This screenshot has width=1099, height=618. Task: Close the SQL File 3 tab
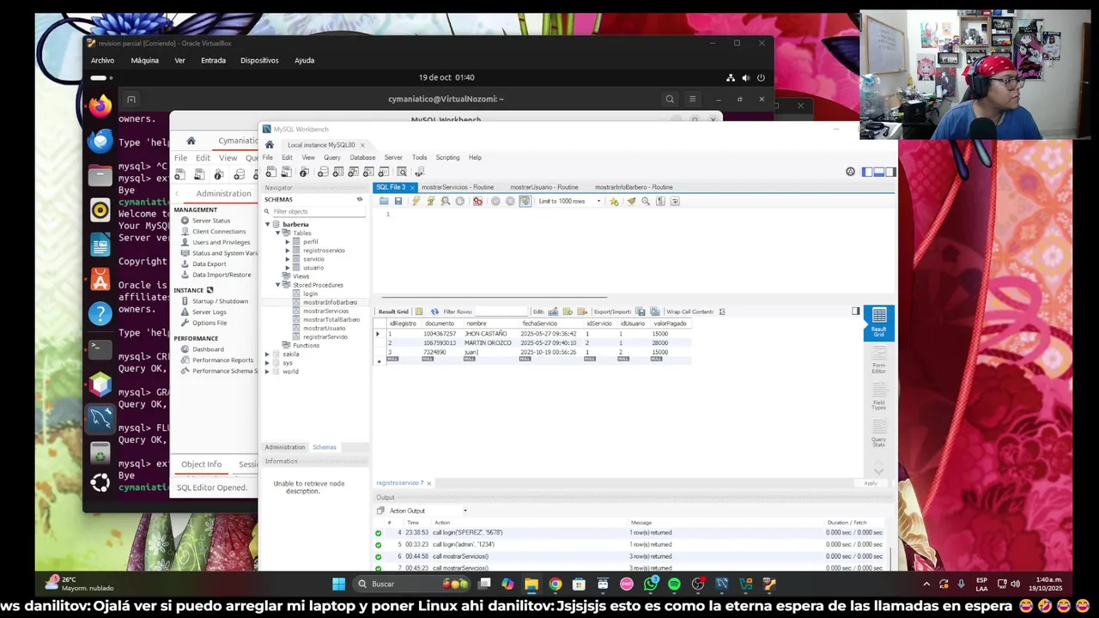pyautogui.click(x=412, y=187)
